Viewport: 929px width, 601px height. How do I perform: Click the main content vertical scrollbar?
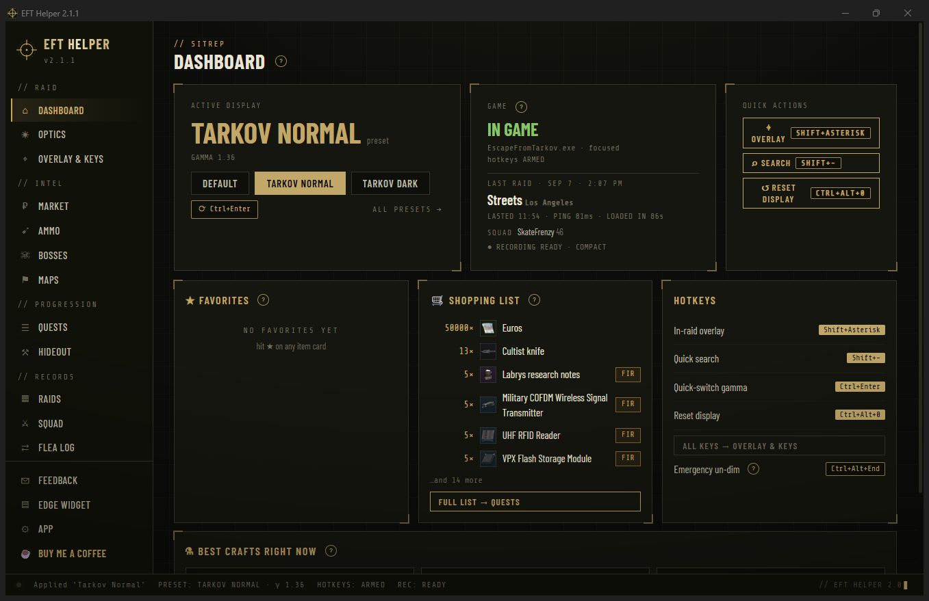[921, 257]
